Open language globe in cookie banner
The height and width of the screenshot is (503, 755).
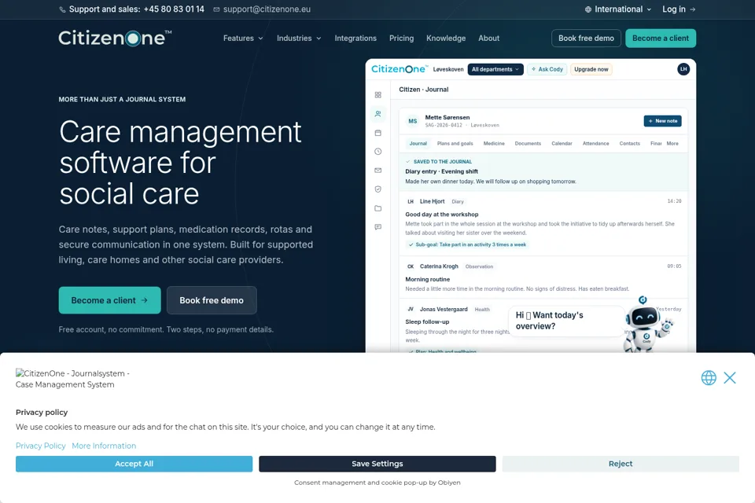pos(709,378)
